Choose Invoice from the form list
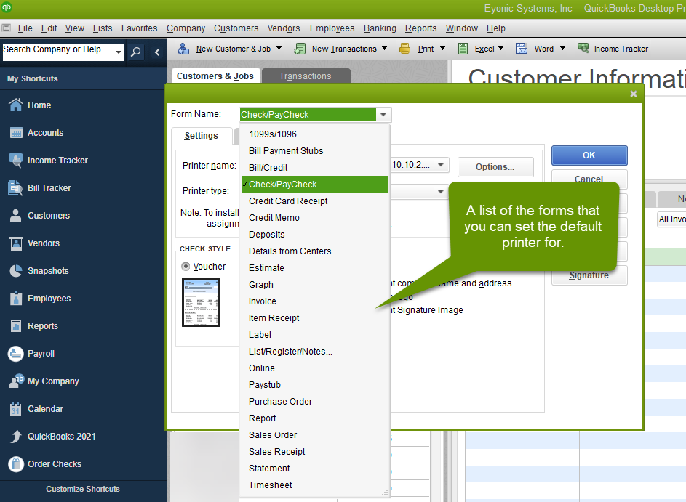The height and width of the screenshot is (502, 686). 314,301
